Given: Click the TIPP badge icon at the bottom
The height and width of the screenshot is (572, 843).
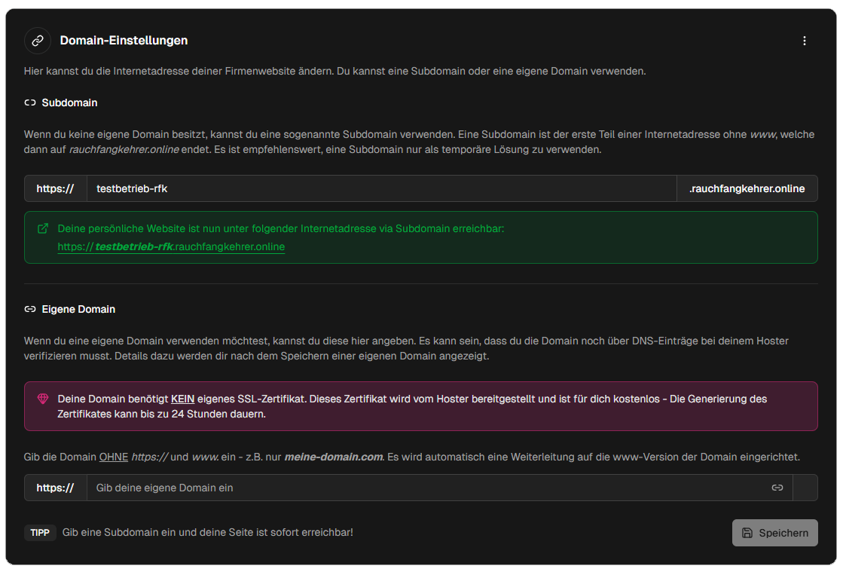Looking at the screenshot, I should (40, 533).
